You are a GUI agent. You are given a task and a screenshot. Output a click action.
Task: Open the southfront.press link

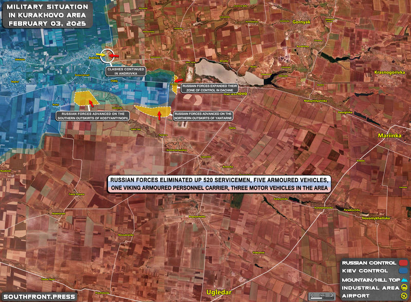click(x=38, y=296)
